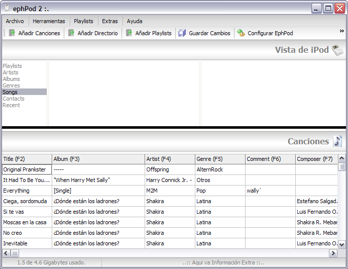Image resolution: width=348 pixels, height=269 pixels.
Task: Click the Guardar Cambios label
Action: click(209, 33)
